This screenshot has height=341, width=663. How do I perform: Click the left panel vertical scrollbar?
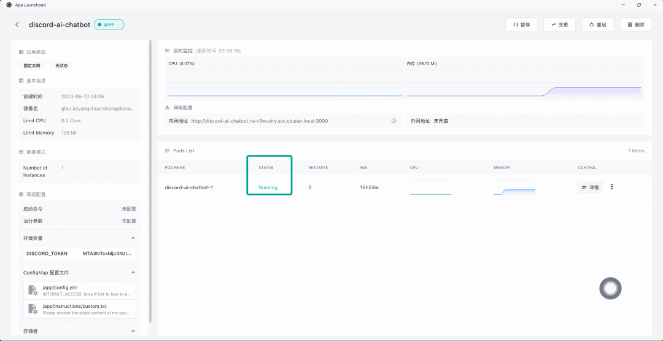150,182
